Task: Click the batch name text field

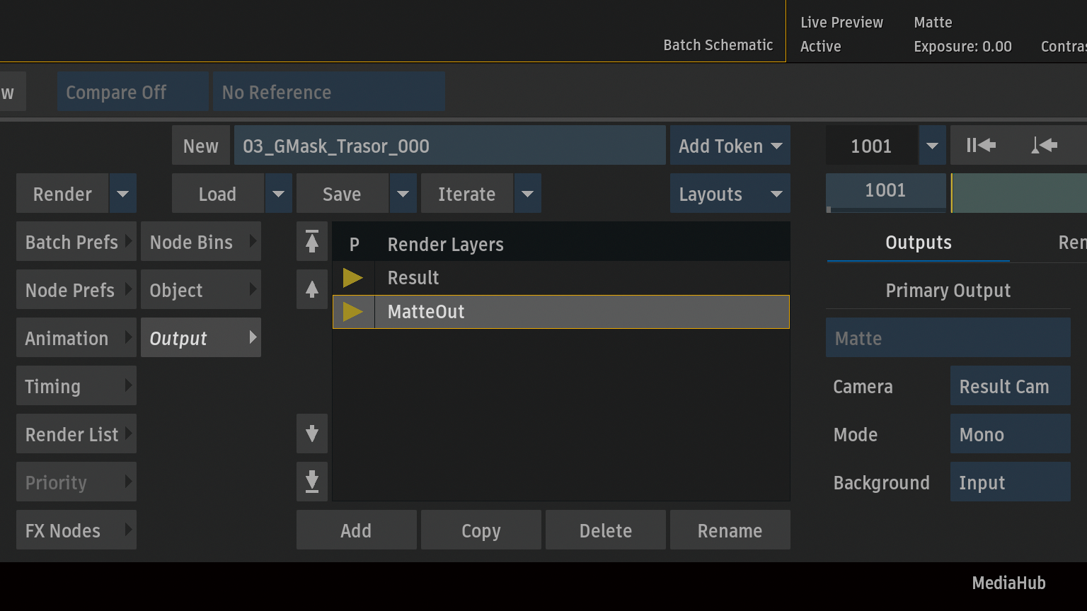Action: [449, 146]
